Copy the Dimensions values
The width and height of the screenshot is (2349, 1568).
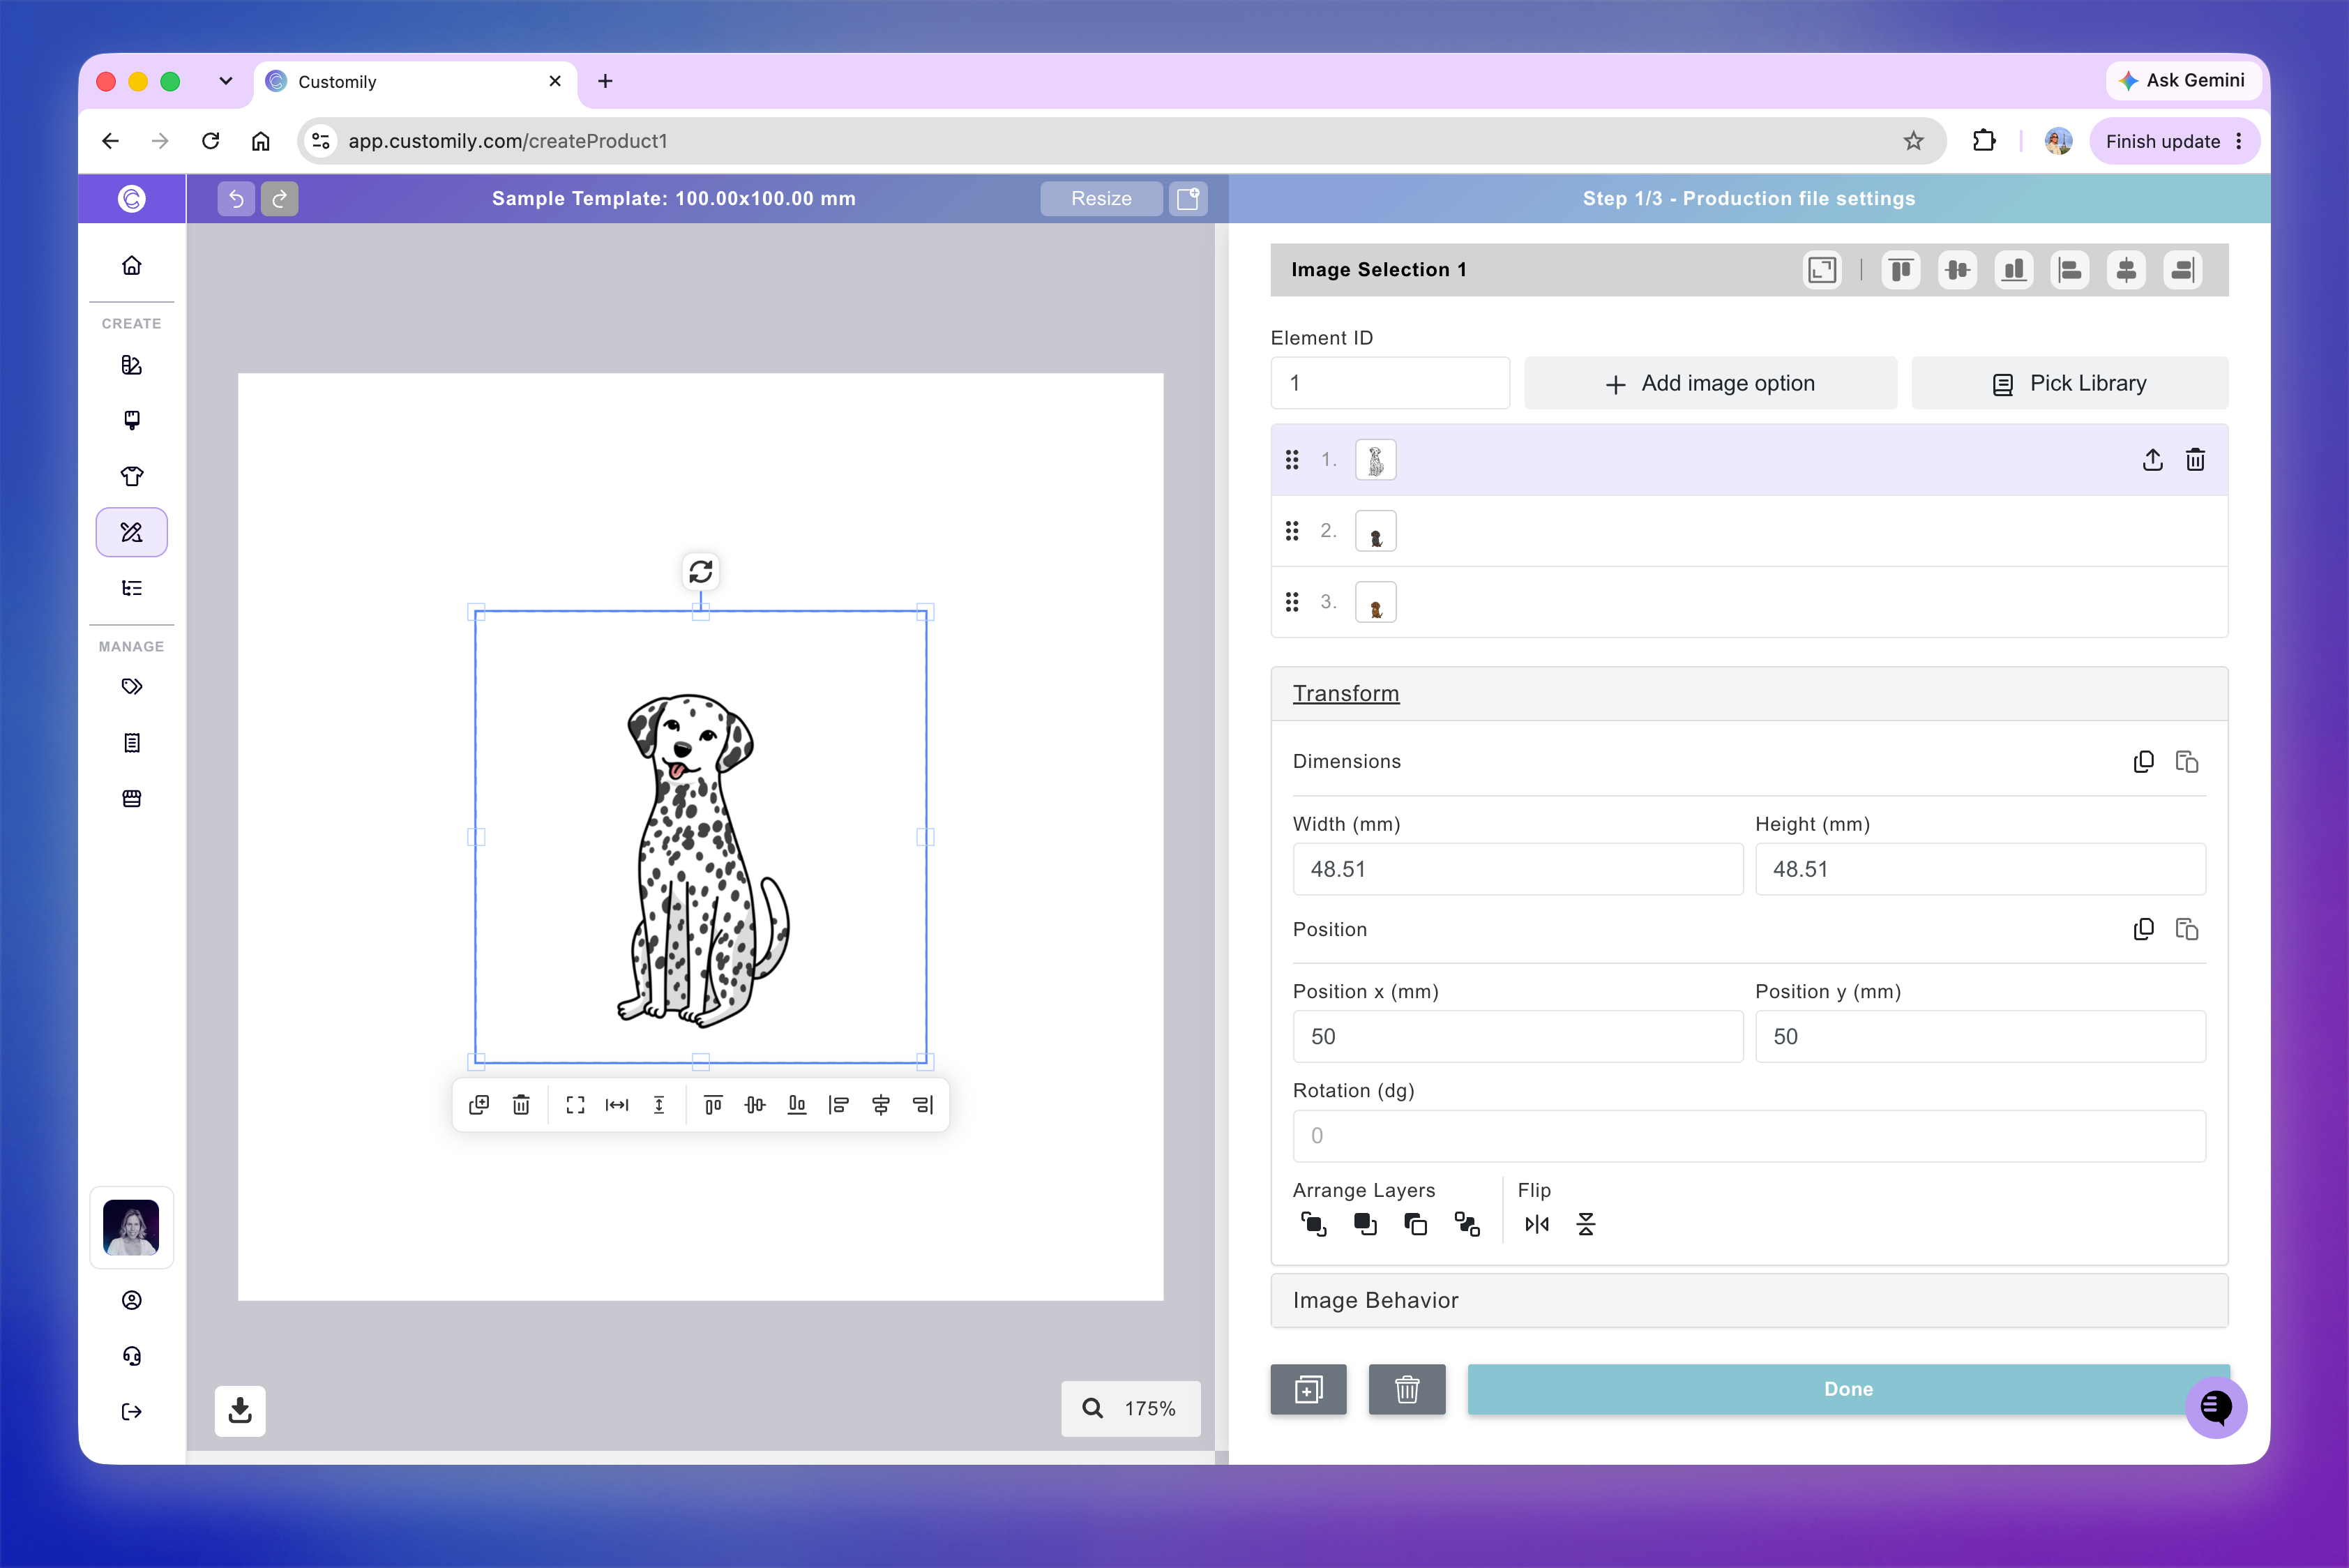[x=2144, y=761]
